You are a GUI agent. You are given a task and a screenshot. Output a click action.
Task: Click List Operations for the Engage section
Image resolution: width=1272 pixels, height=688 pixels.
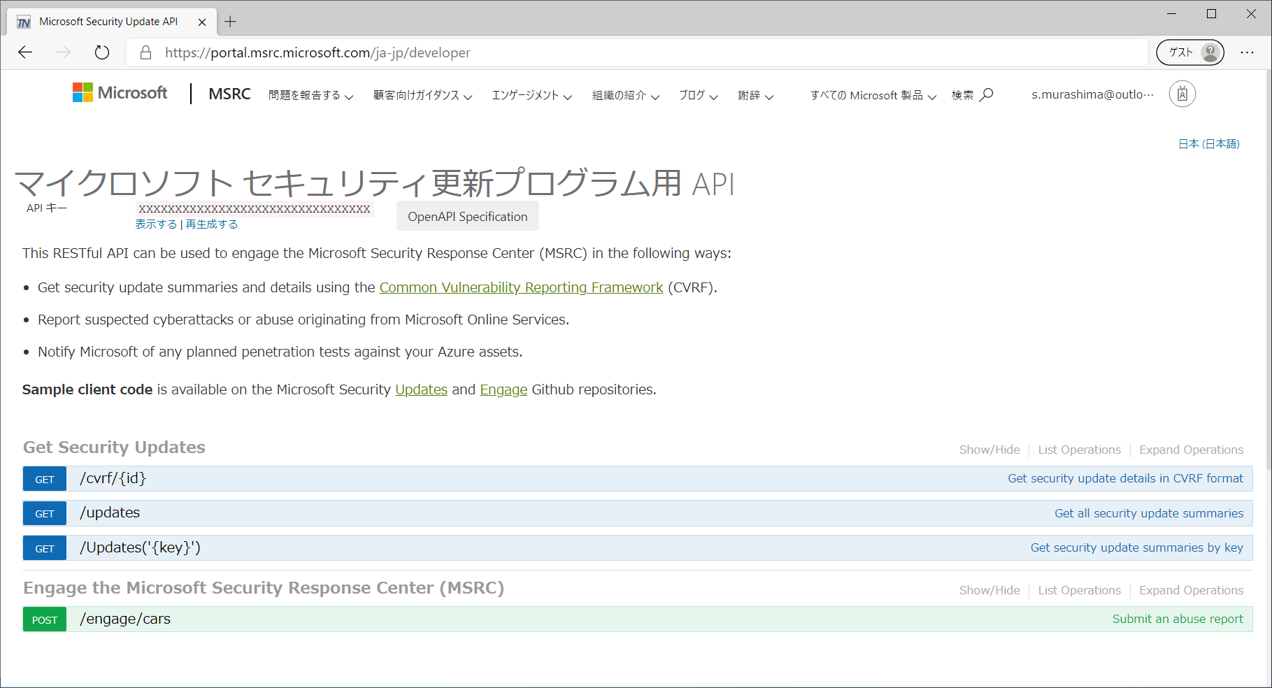(x=1079, y=590)
